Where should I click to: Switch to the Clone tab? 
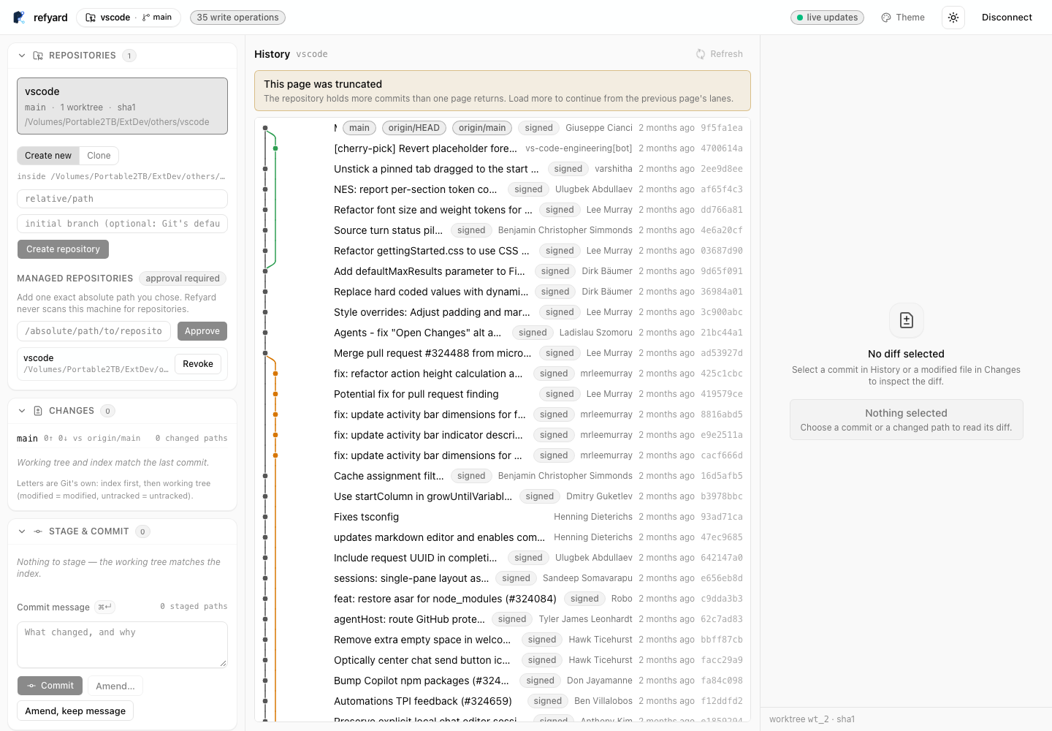click(99, 156)
